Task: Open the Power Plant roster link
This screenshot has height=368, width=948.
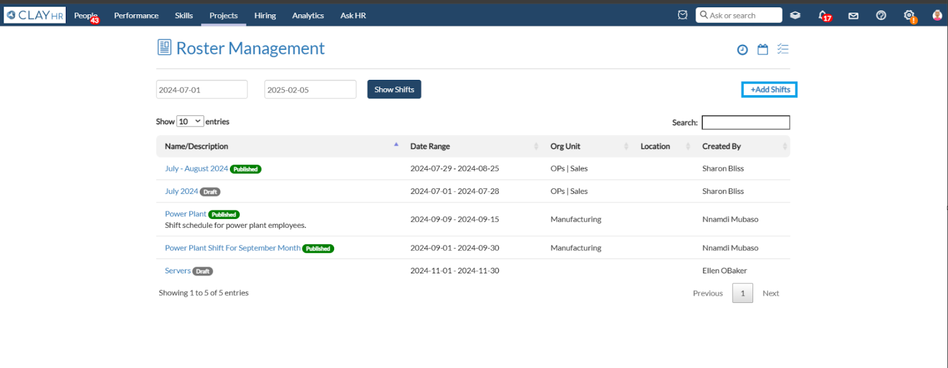Action: [185, 214]
